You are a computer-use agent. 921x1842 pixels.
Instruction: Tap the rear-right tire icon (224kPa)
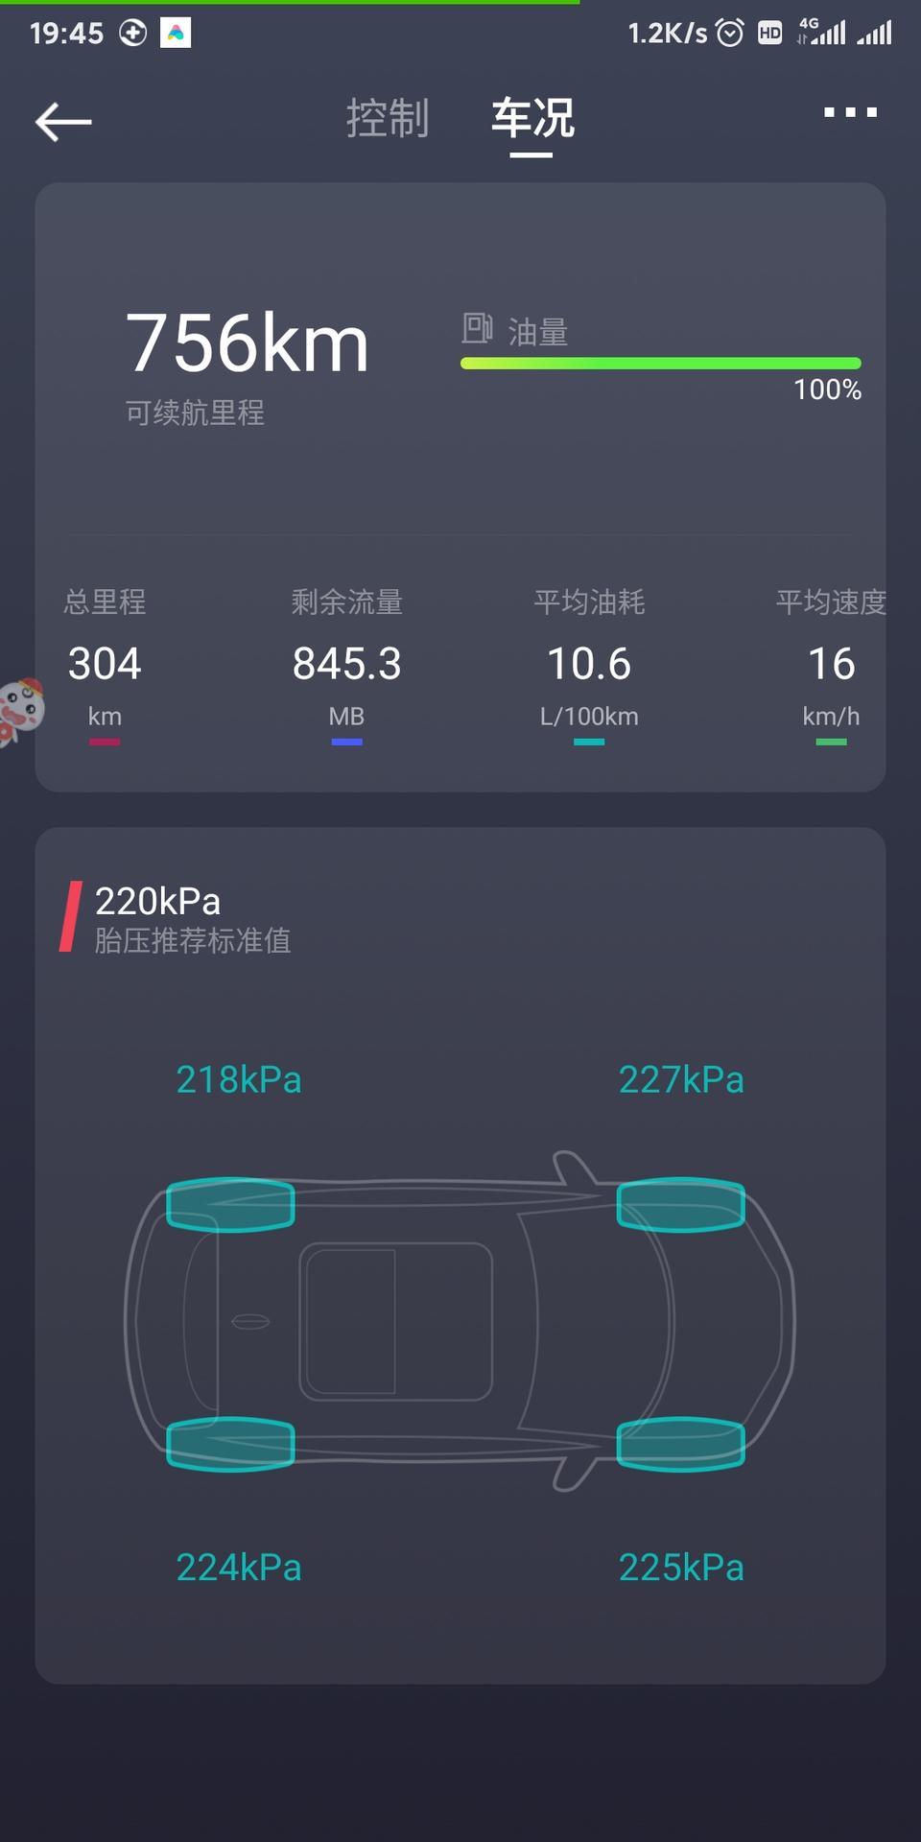click(230, 1444)
